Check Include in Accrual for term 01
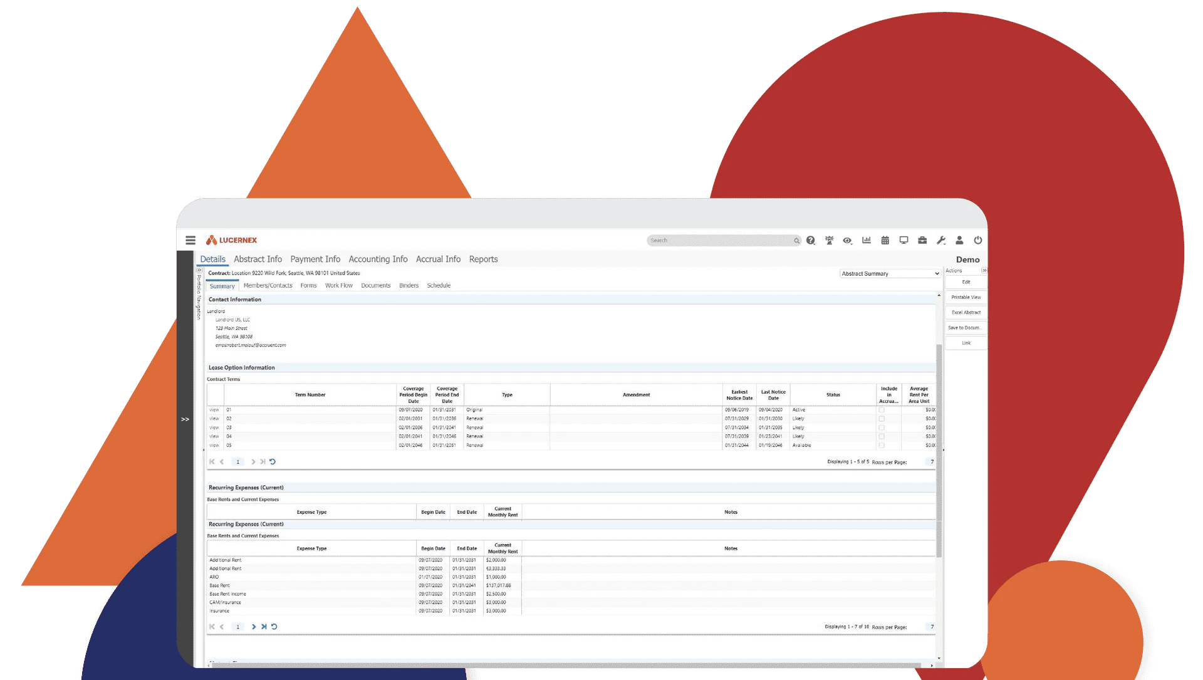 pos(882,409)
